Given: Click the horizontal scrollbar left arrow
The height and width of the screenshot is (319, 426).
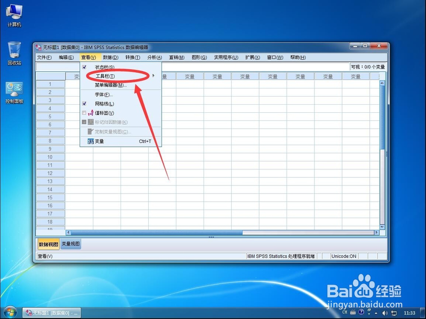Looking at the screenshot, I should click(x=68, y=233).
